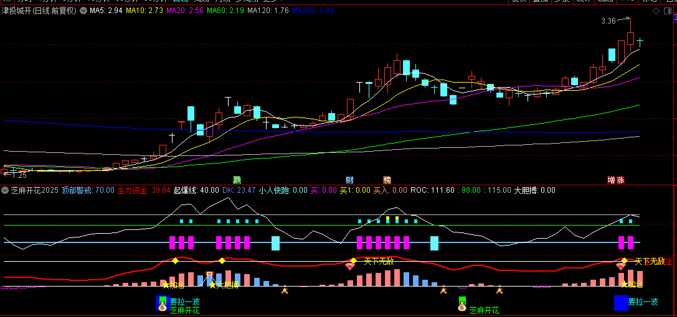Open the orange 榜 info marker

coord(387,180)
